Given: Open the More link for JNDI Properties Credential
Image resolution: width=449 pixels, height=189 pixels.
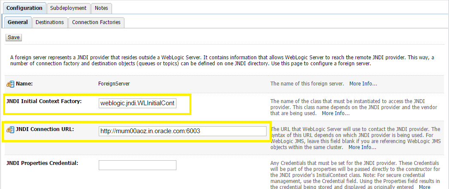Looking at the screenshot, I should pos(425,187).
